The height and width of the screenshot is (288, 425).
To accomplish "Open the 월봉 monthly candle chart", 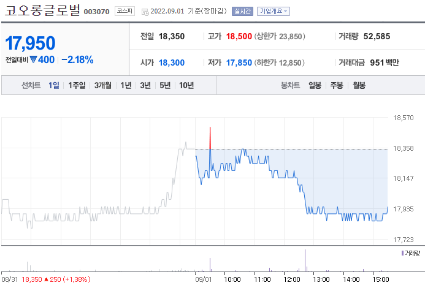I will click(x=359, y=85).
